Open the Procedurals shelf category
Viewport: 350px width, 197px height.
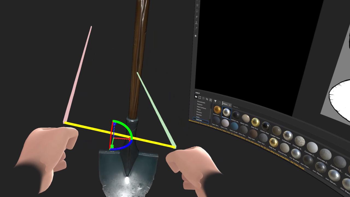(x=201, y=102)
